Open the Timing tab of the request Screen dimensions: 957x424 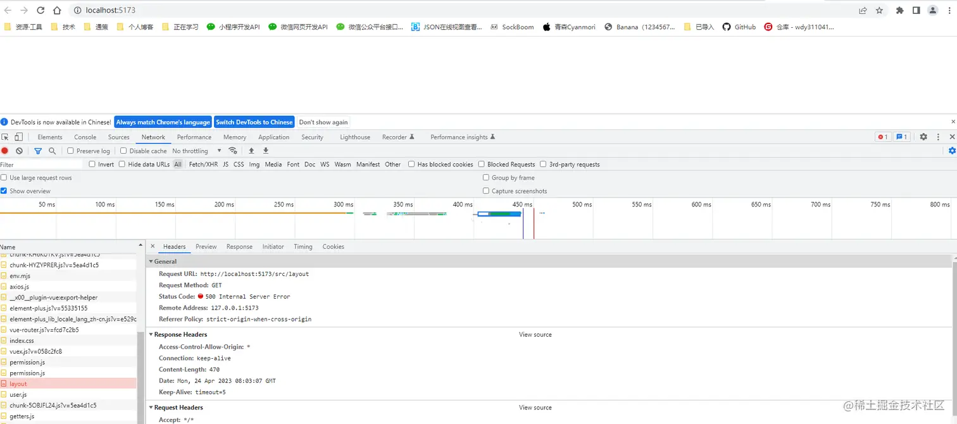click(303, 247)
